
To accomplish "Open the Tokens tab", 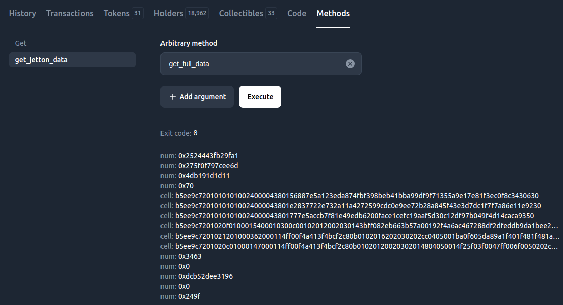I will [116, 13].
